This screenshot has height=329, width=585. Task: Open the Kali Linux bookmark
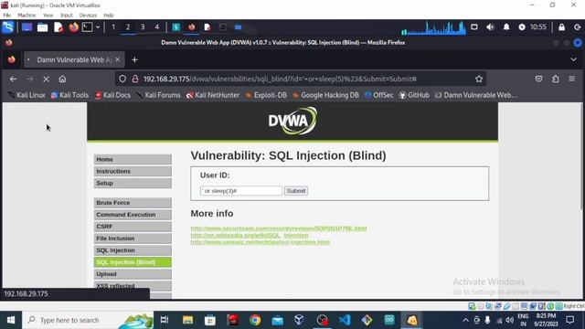(x=27, y=95)
